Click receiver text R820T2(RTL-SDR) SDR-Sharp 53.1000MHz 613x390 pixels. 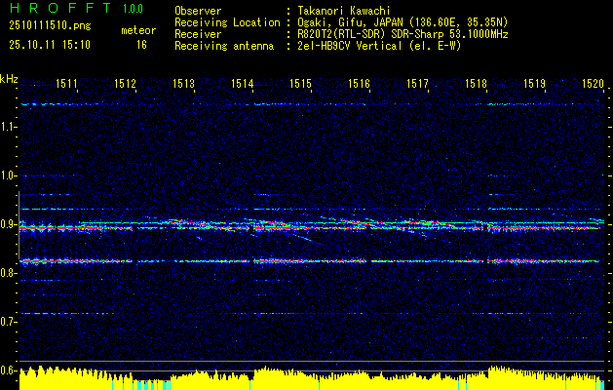[402, 34]
